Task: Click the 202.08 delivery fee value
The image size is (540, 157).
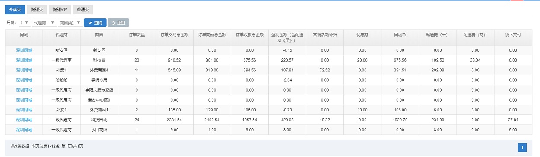Action: click(438, 70)
